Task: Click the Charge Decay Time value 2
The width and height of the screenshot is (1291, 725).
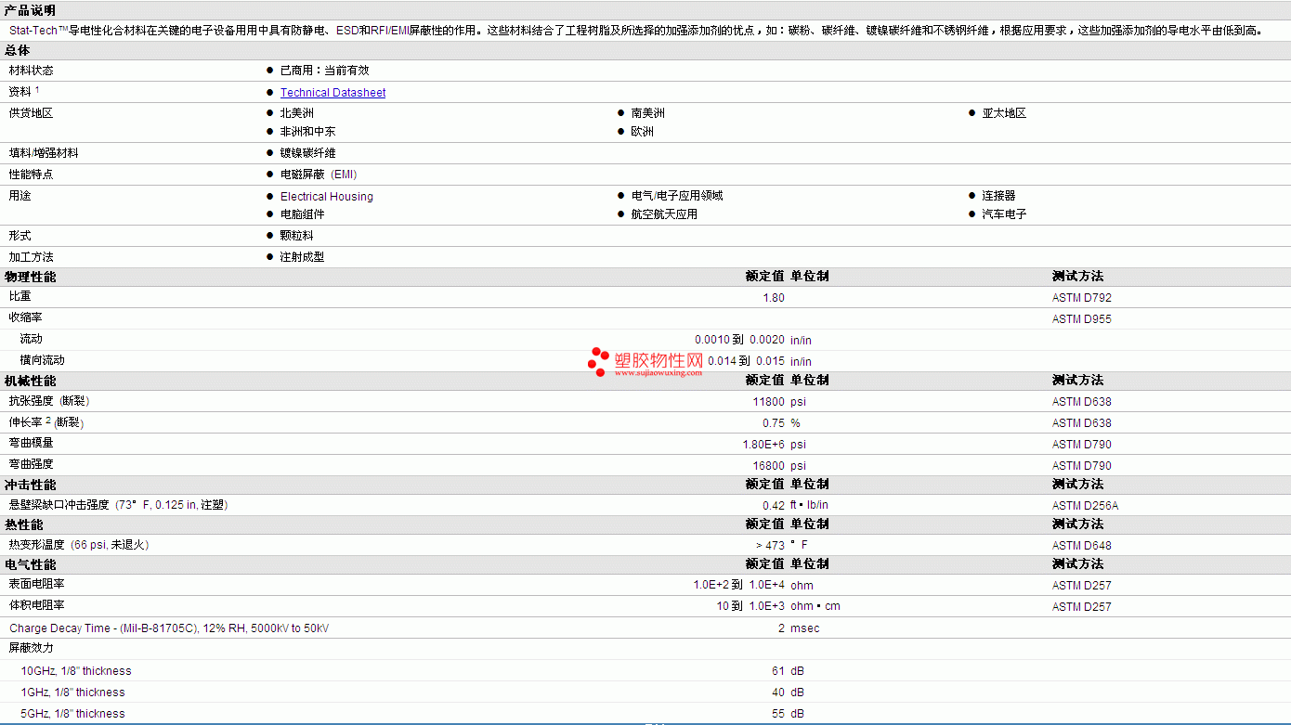Action: (781, 628)
